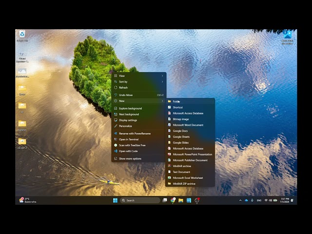Open Personalize from context menu
Screen dimensions: 312x234
coord(138,126)
